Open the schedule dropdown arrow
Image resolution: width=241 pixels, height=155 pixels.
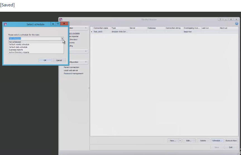pos(62,38)
